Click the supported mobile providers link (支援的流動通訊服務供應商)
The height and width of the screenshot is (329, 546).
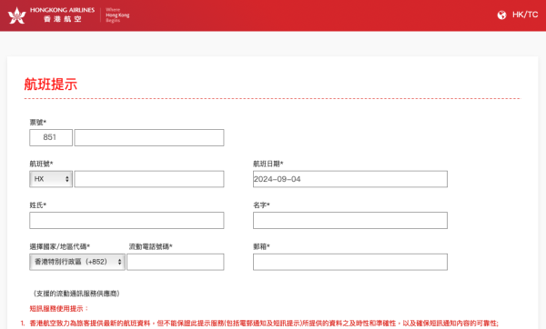pos(76,294)
